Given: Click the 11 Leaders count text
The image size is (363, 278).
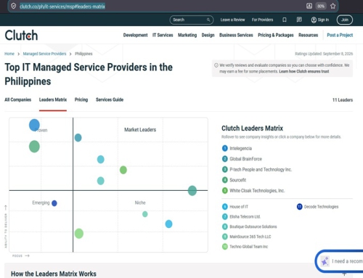Looking at the screenshot, I should (x=343, y=100).
